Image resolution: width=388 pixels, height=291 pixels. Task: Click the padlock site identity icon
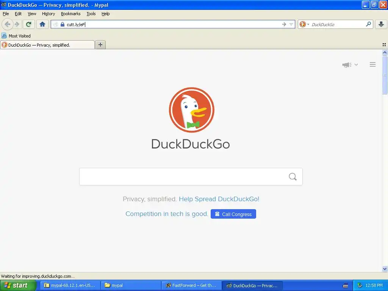click(63, 24)
